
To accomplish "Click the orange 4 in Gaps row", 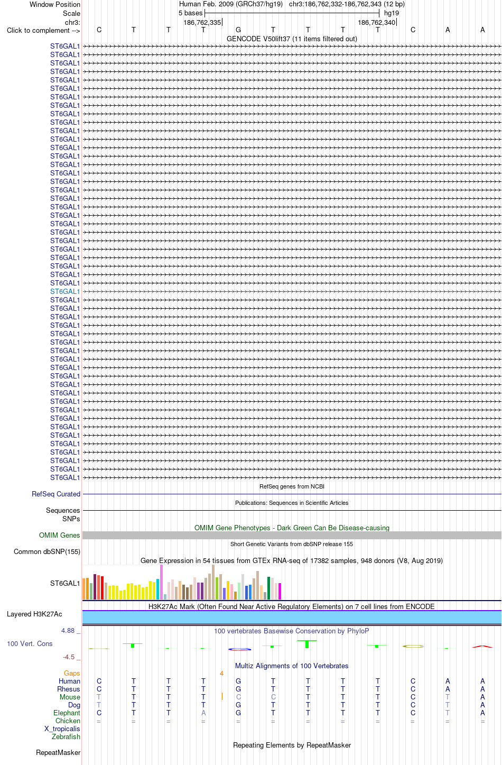I will tap(222, 673).
